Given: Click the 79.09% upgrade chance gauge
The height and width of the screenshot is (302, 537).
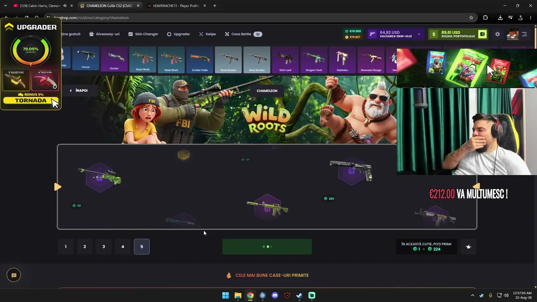Looking at the screenshot, I should [31, 49].
